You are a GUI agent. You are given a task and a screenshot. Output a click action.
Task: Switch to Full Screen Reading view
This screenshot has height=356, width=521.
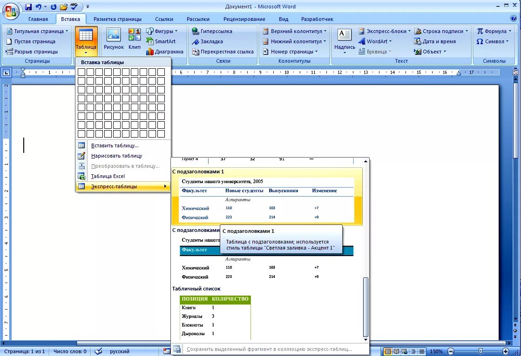click(396, 351)
